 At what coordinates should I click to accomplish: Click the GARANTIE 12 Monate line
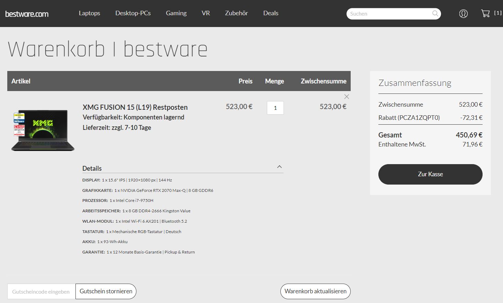pyautogui.click(x=138, y=252)
